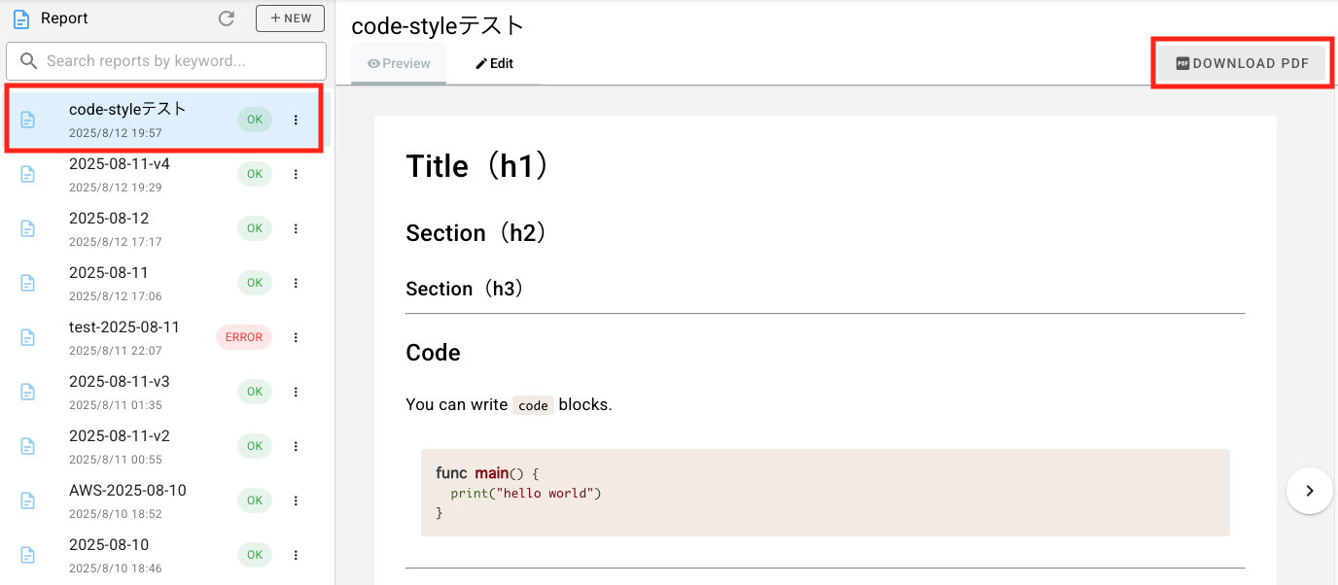
Task: Click document icon of 2025-08-10
Action: pos(28,556)
